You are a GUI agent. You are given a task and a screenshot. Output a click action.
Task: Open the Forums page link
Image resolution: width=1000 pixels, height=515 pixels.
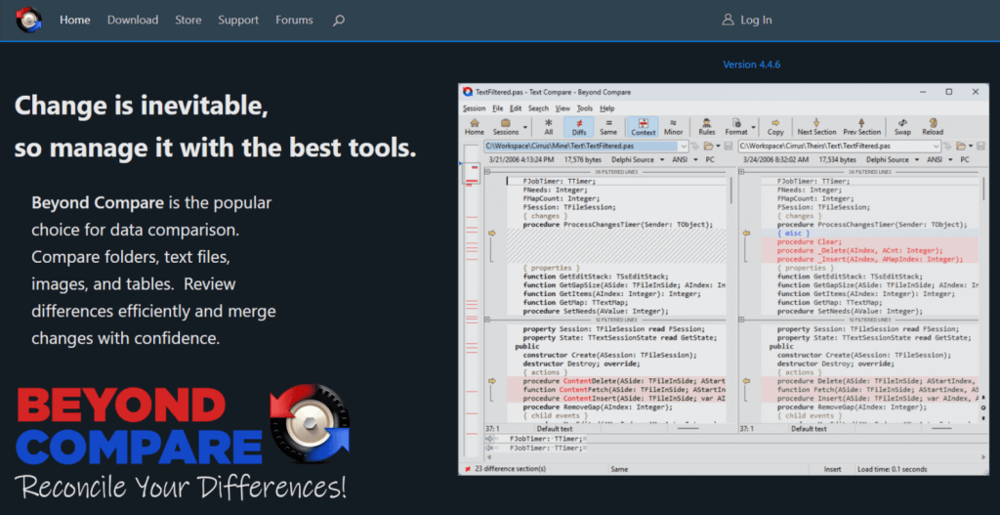coord(294,20)
